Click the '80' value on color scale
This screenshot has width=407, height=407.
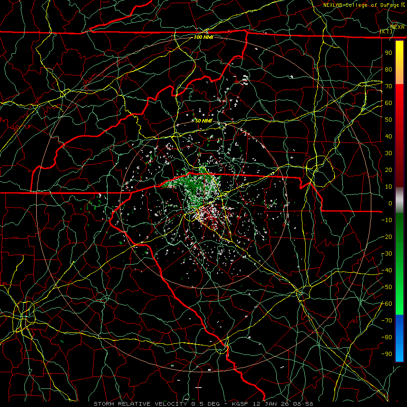pyautogui.click(x=388, y=69)
